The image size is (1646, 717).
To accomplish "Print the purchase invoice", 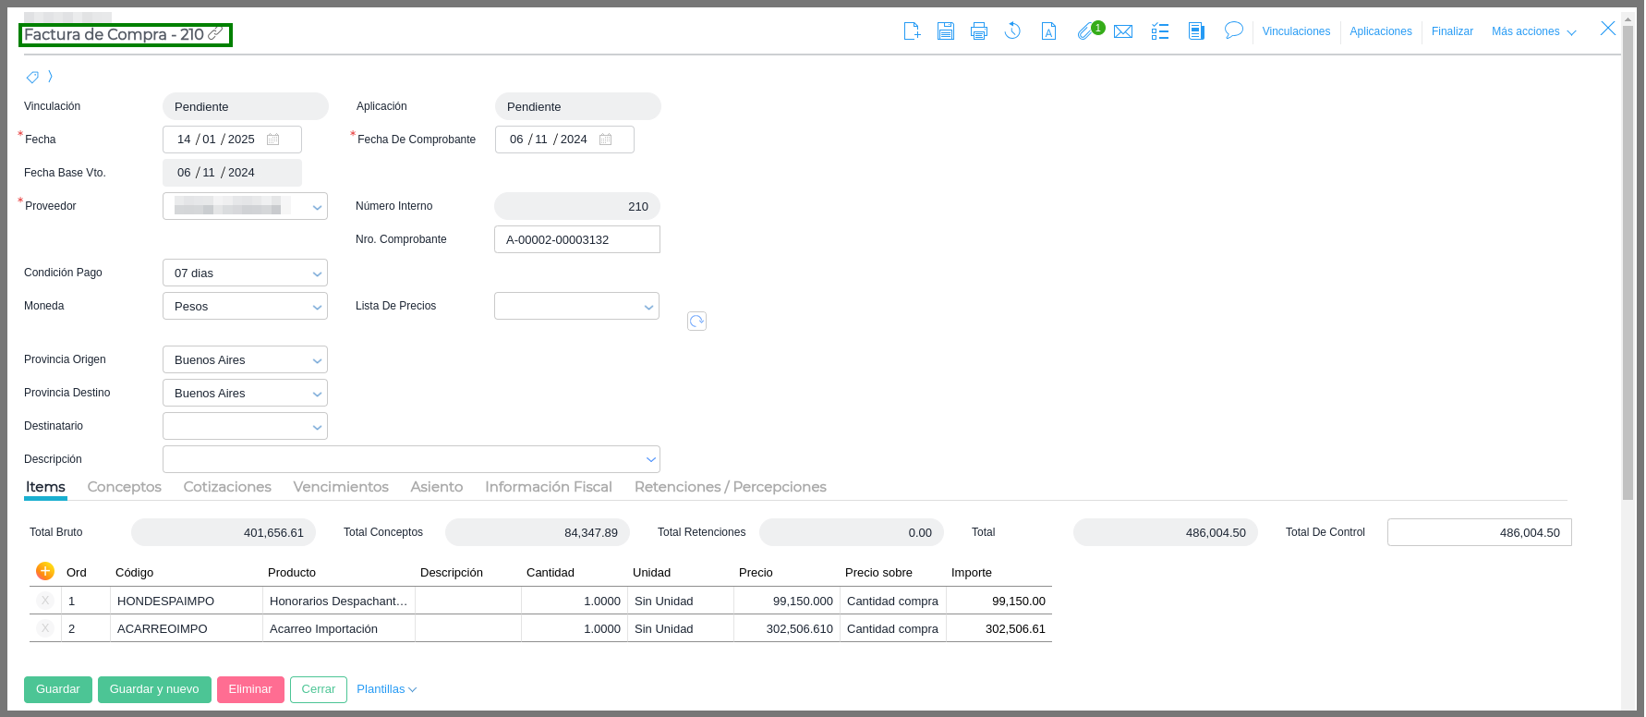I will tap(979, 31).
